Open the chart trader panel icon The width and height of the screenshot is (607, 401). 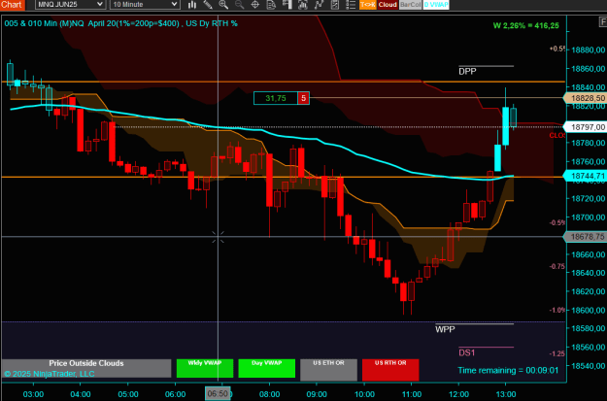pyautogui.click(x=287, y=4)
